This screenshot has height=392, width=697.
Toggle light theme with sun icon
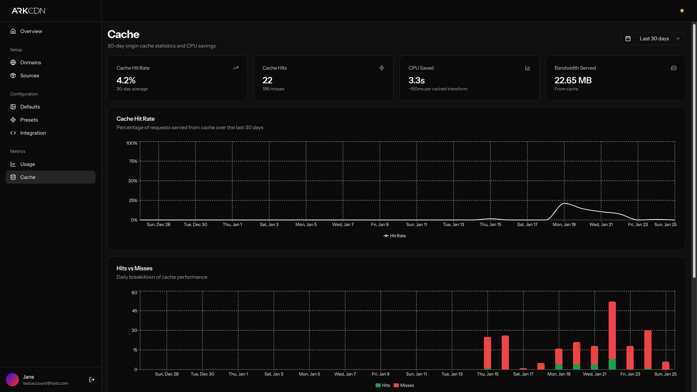(x=682, y=11)
